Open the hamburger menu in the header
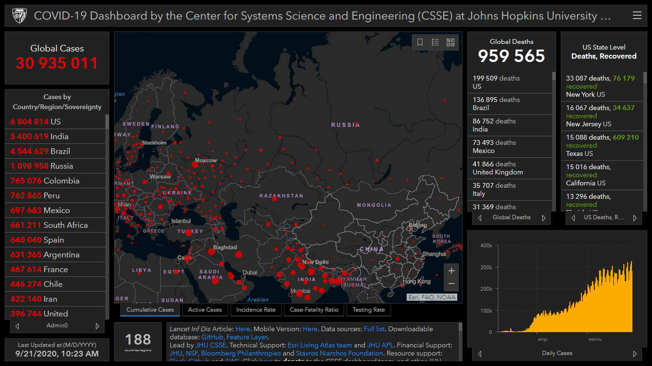 coord(637,16)
